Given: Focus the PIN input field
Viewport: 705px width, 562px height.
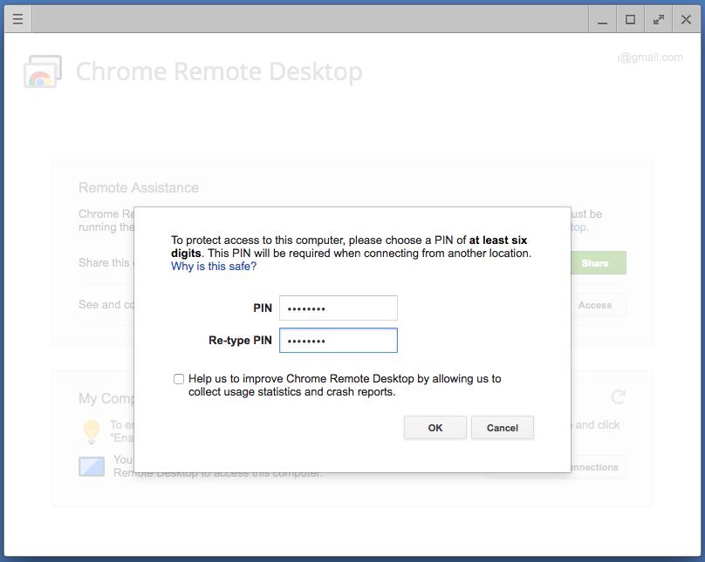Looking at the screenshot, I should (338, 308).
